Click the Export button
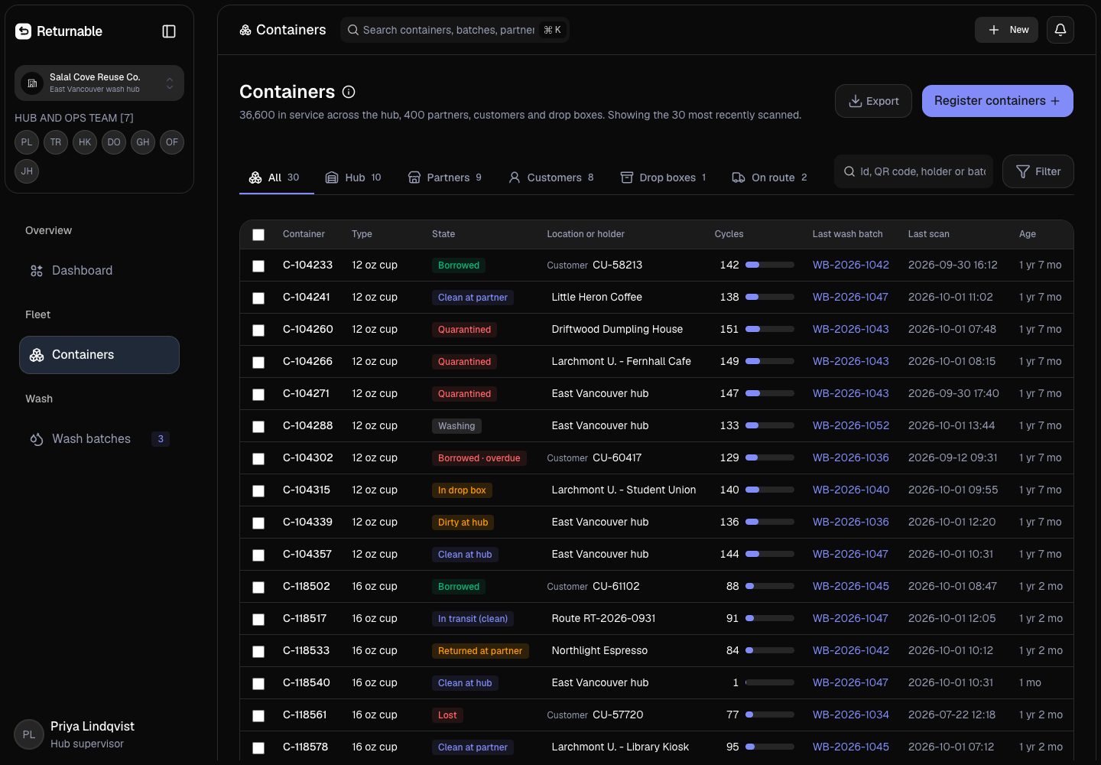This screenshot has height=765, width=1101. 873,101
